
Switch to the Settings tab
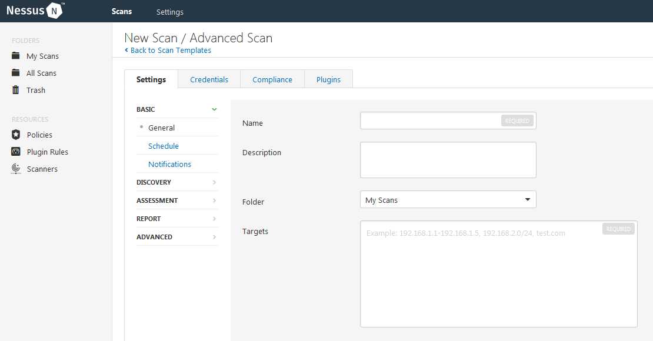151,79
